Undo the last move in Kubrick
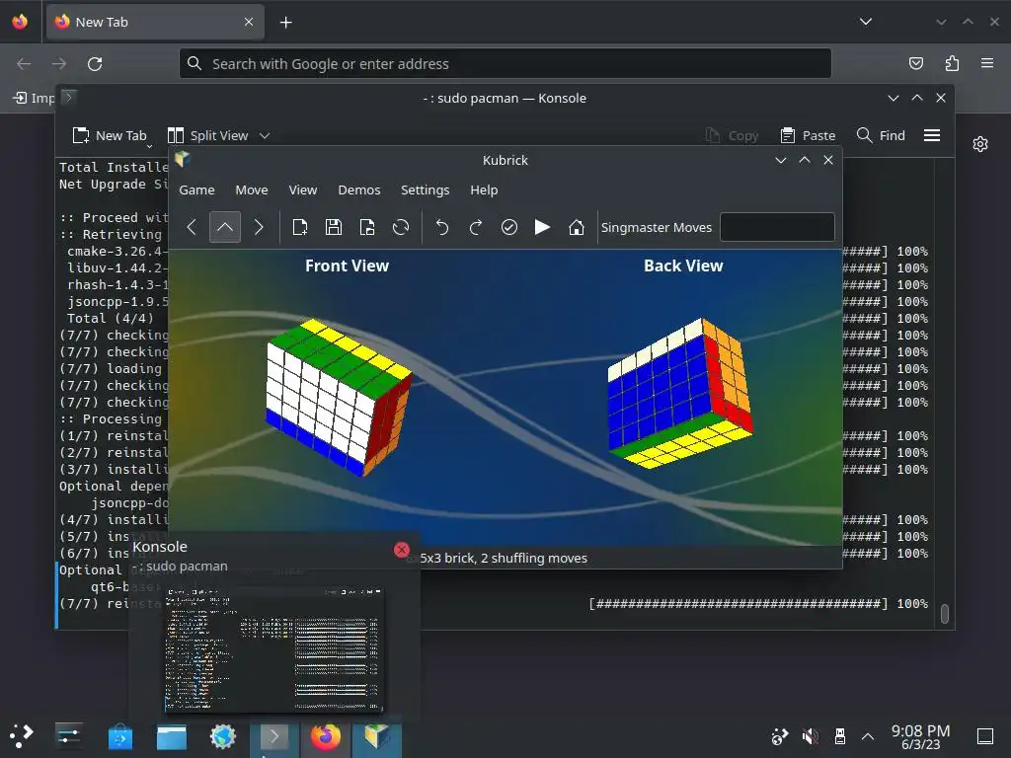Image resolution: width=1011 pixels, height=758 pixels. pyautogui.click(x=441, y=227)
